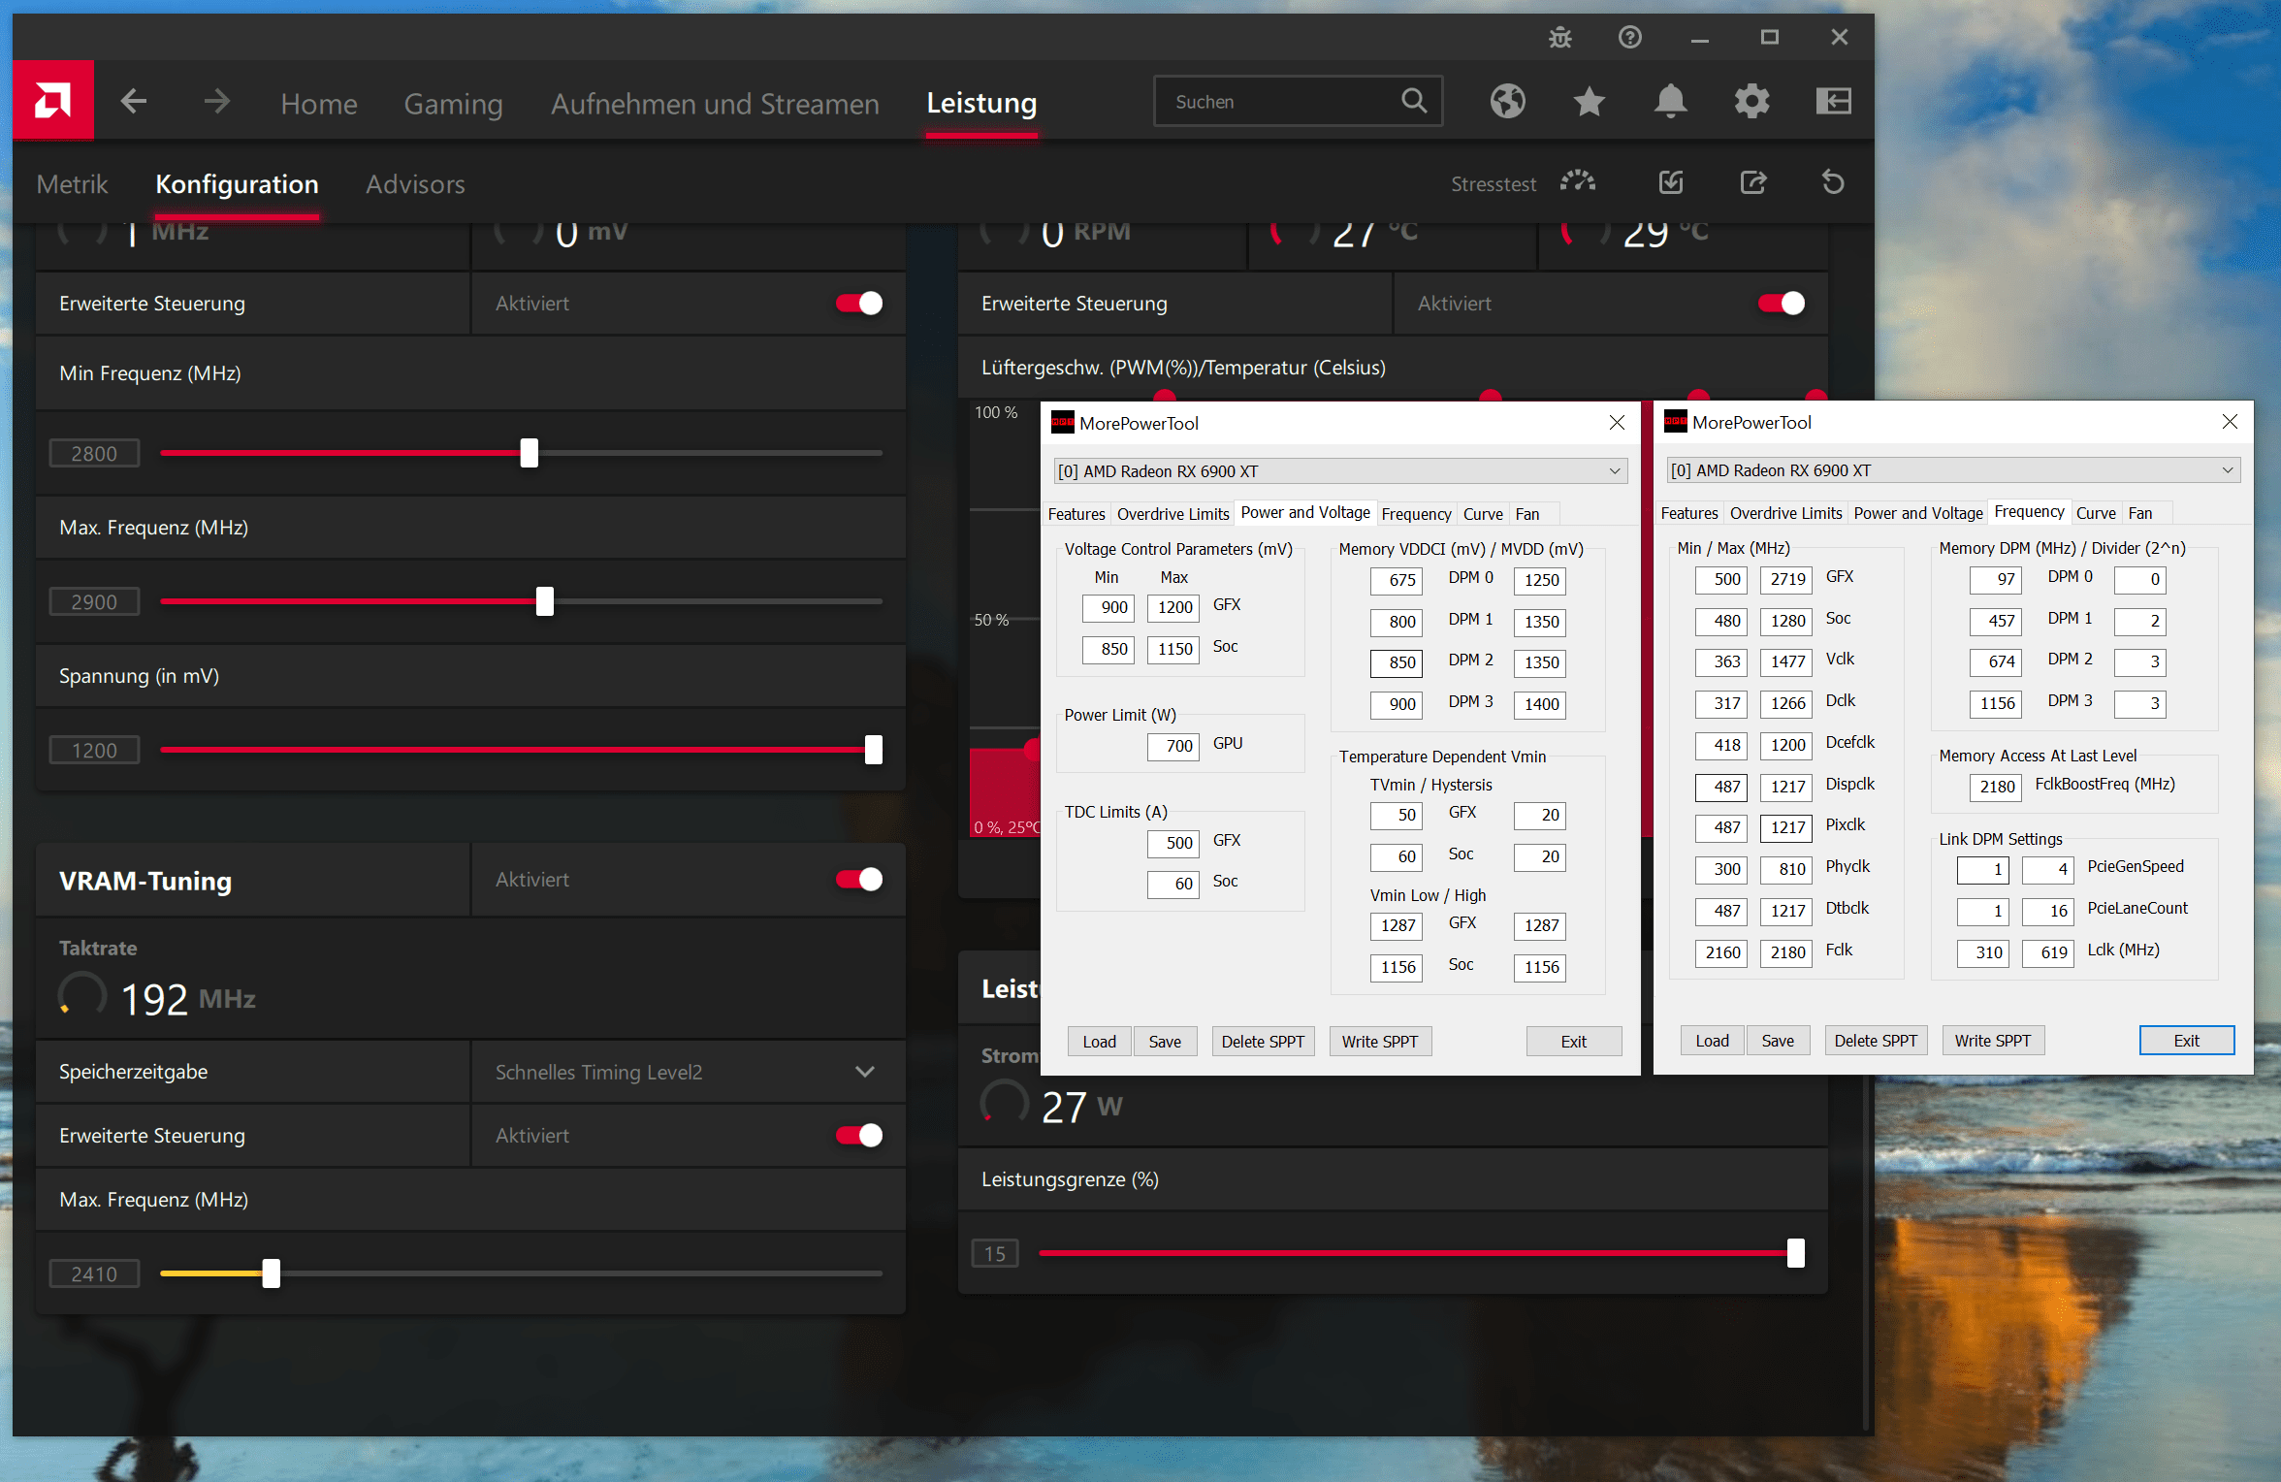Open GPU selector in right MorePowerTool
This screenshot has height=1482, width=2281.
coord(1952,470)
